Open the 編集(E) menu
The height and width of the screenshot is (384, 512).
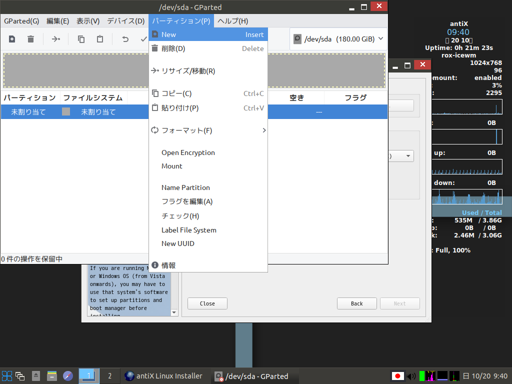click(58, 21)
